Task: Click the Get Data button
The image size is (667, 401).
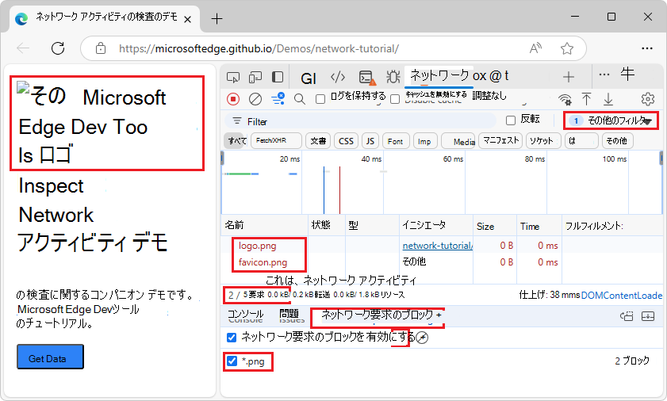Action: 50,357
